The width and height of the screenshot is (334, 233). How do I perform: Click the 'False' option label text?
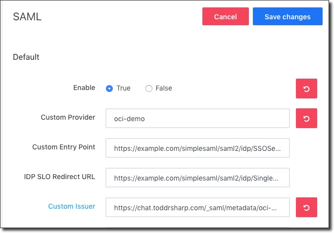click(164, 89)
